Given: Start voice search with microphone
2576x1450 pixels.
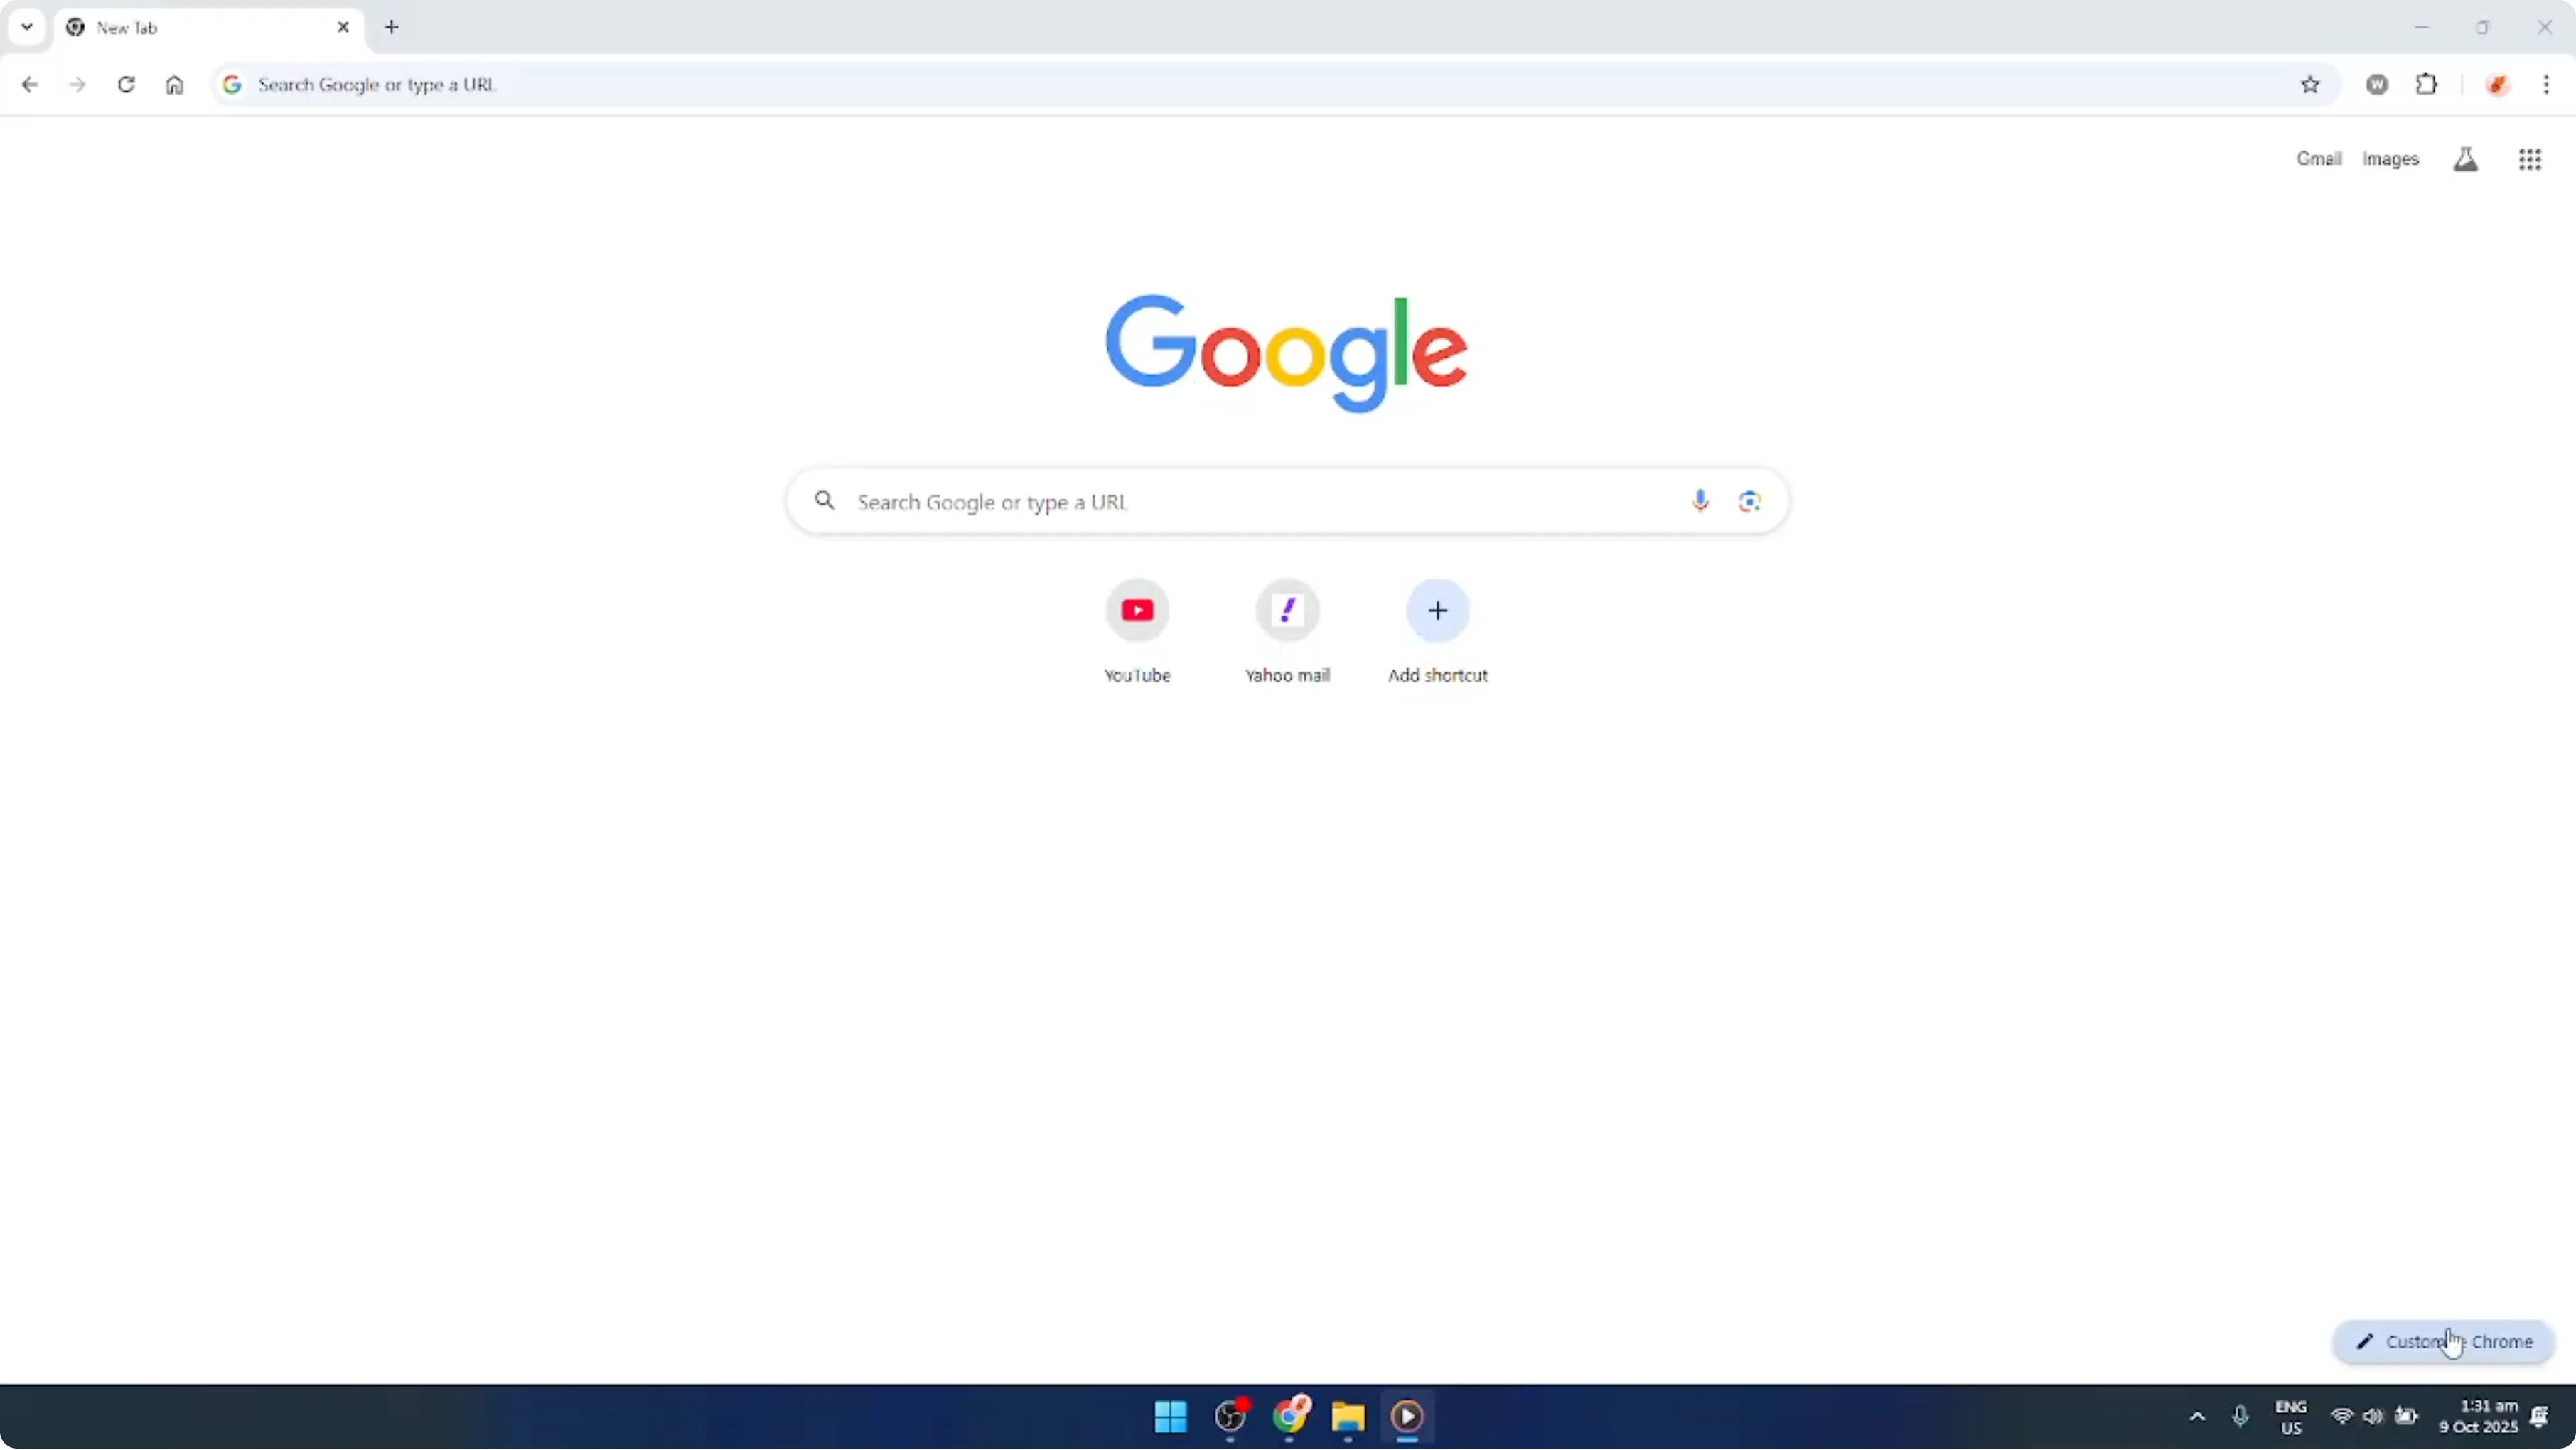Looking at the screenshot, I should pos(1700,501).
